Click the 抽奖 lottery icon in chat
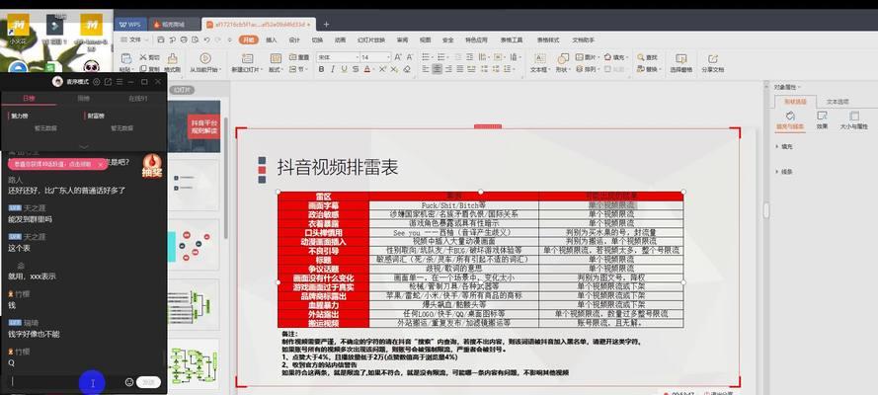878x395 pixels. [x=152, y=166]
